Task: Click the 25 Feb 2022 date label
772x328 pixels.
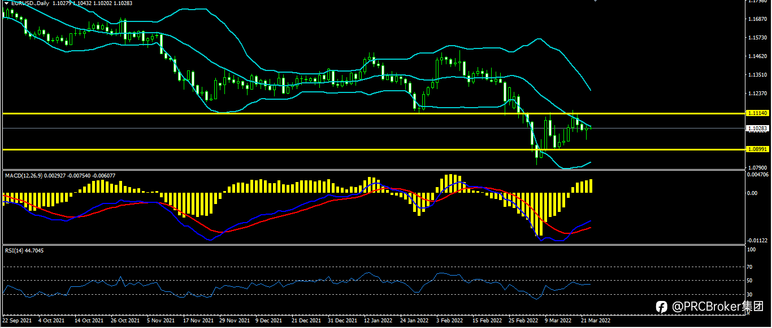Action: [x=523, y=321]
